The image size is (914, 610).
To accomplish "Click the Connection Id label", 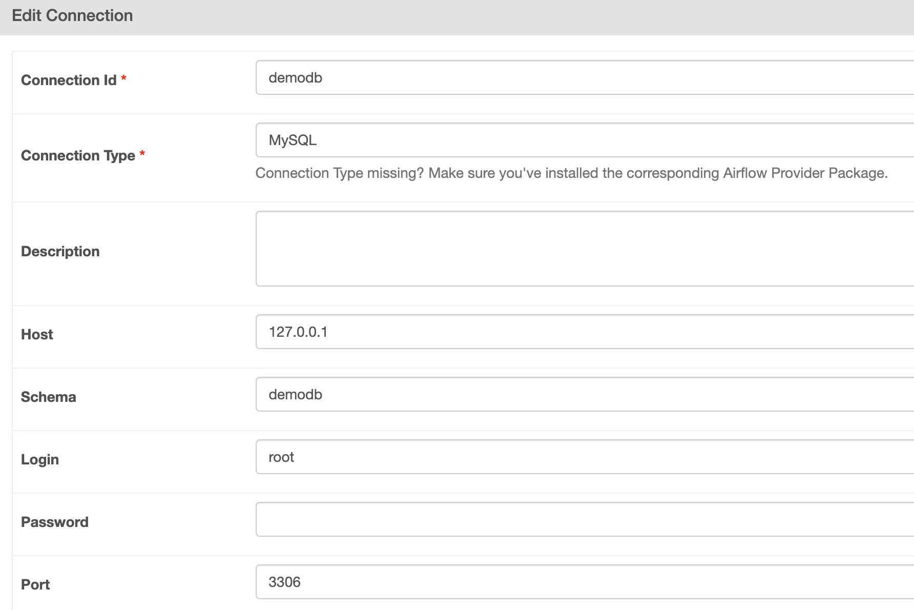I will (x=69, y=80).
